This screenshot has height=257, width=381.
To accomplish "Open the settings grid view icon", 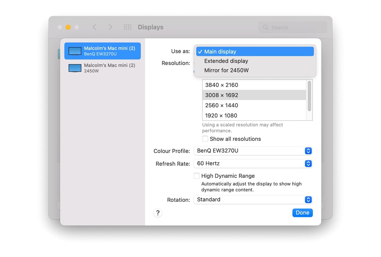I will pyautogui.click(x=127, y=27).
